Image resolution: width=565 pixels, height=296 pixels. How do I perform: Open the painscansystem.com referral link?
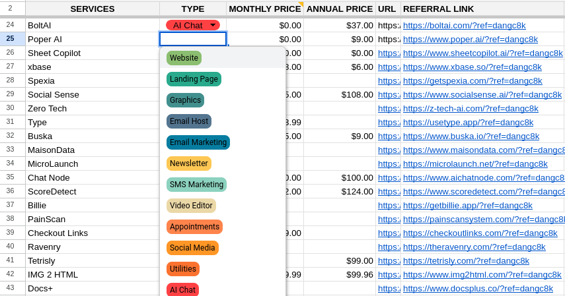coord(484,220)
